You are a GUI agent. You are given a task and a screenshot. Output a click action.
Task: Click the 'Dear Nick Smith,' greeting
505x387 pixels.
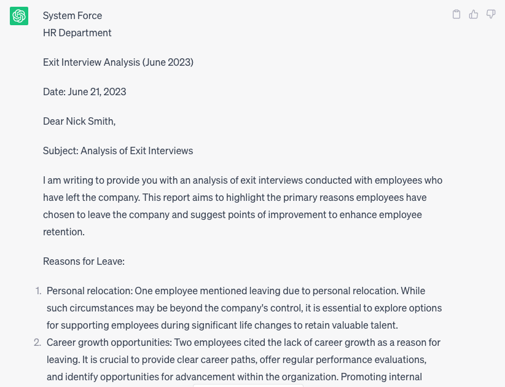[x=79, y=121]
